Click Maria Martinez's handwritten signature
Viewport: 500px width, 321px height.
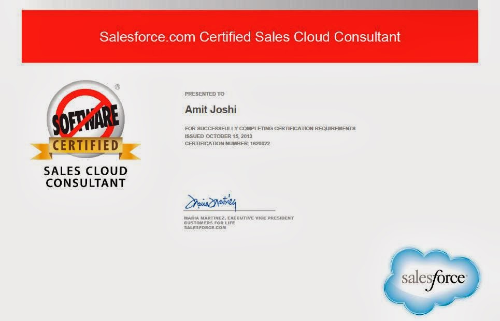[x=210, y=202]
